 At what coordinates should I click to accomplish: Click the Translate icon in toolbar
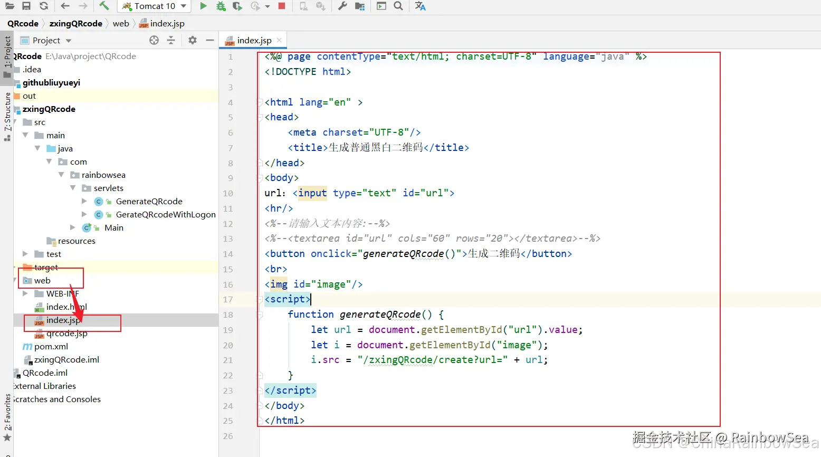pyautogui.click(x=420, y=6)
